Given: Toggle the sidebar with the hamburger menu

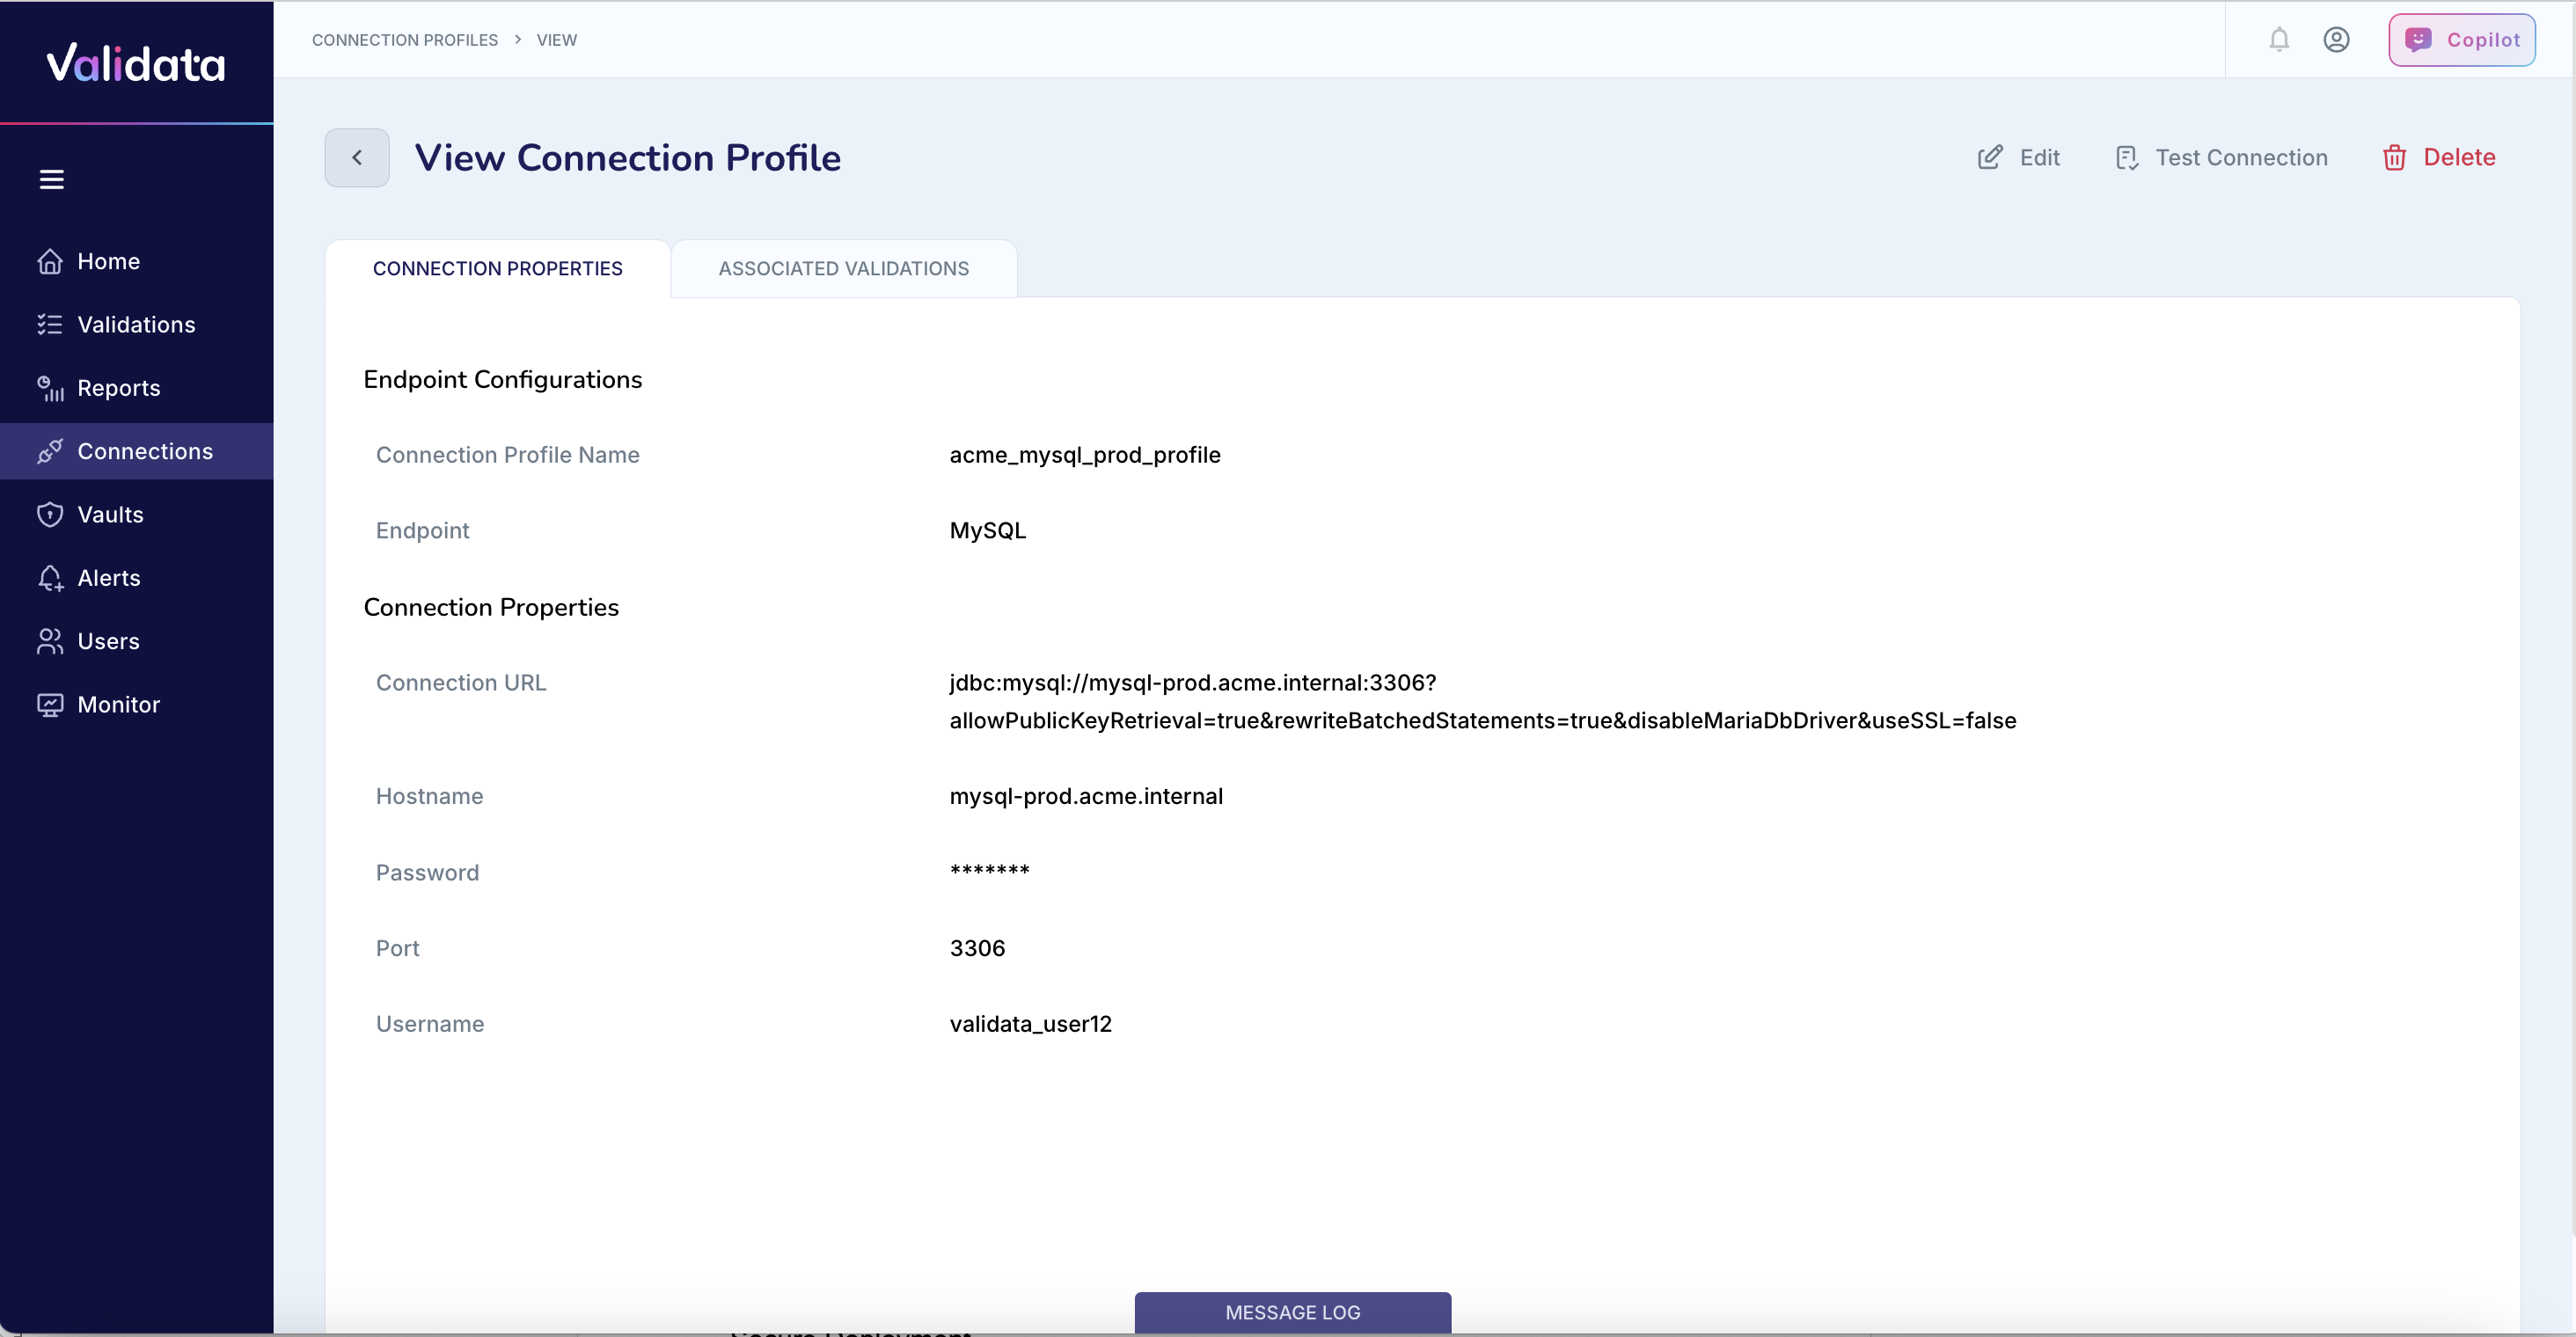Looking at the screenshot, I should pos(52,179).
